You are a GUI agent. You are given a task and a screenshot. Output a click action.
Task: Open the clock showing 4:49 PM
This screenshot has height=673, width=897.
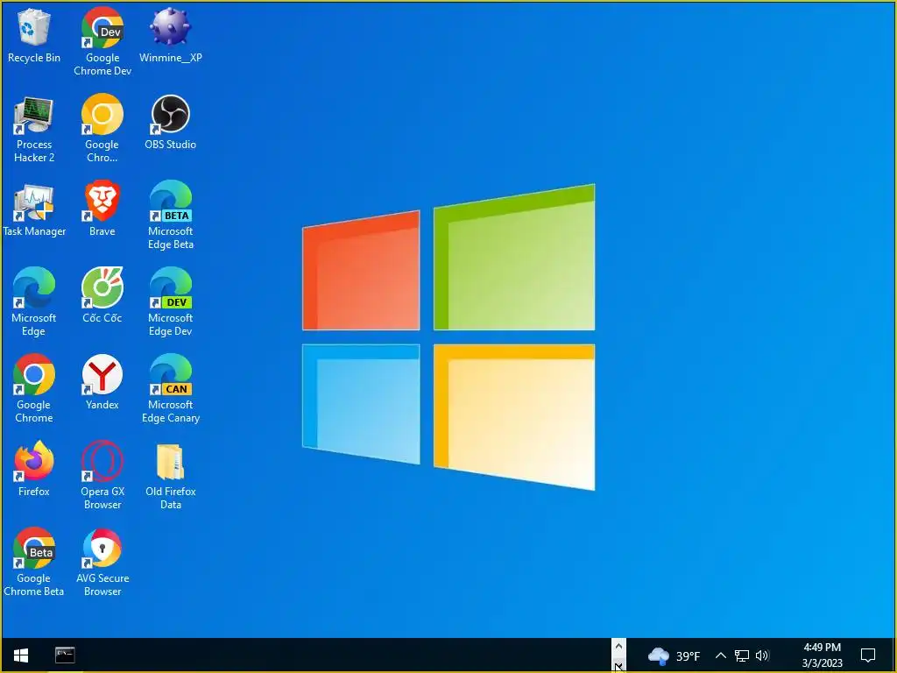pos(822,655)
